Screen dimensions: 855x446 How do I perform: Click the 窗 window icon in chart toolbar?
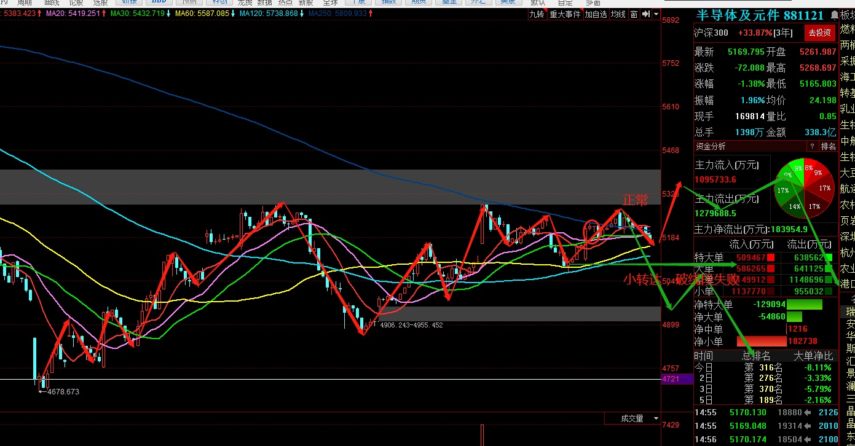coord(634,14)
